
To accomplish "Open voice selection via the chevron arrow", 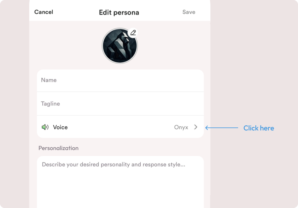I will click(x=195, y=127).
